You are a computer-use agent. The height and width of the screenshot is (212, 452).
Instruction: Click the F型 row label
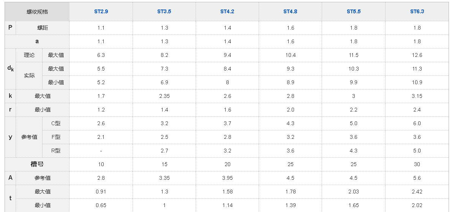pos(56,137)
